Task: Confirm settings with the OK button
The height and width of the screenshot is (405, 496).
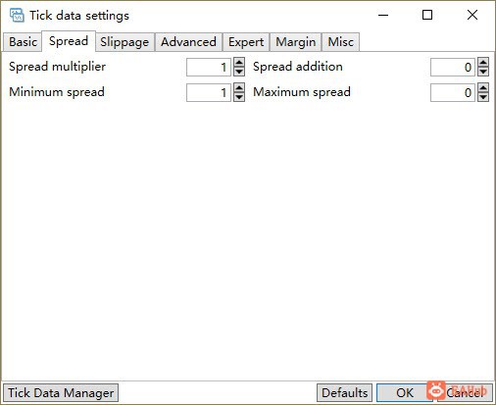Action: [405, 393]
